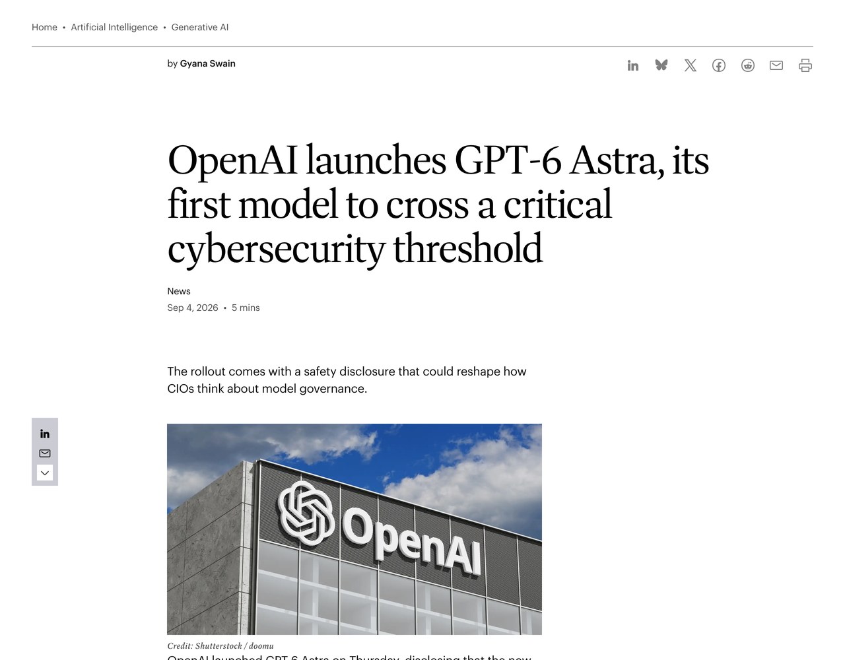Click the summary about safety disclosure
Image resolution: width=845 pixels, height=660 pixels.
pyautogui.click(x=347, y=380)
